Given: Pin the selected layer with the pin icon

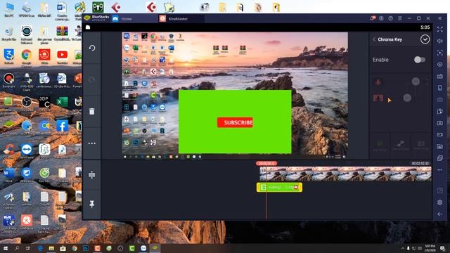Looking at the screenshot, I should coord(92,204).
